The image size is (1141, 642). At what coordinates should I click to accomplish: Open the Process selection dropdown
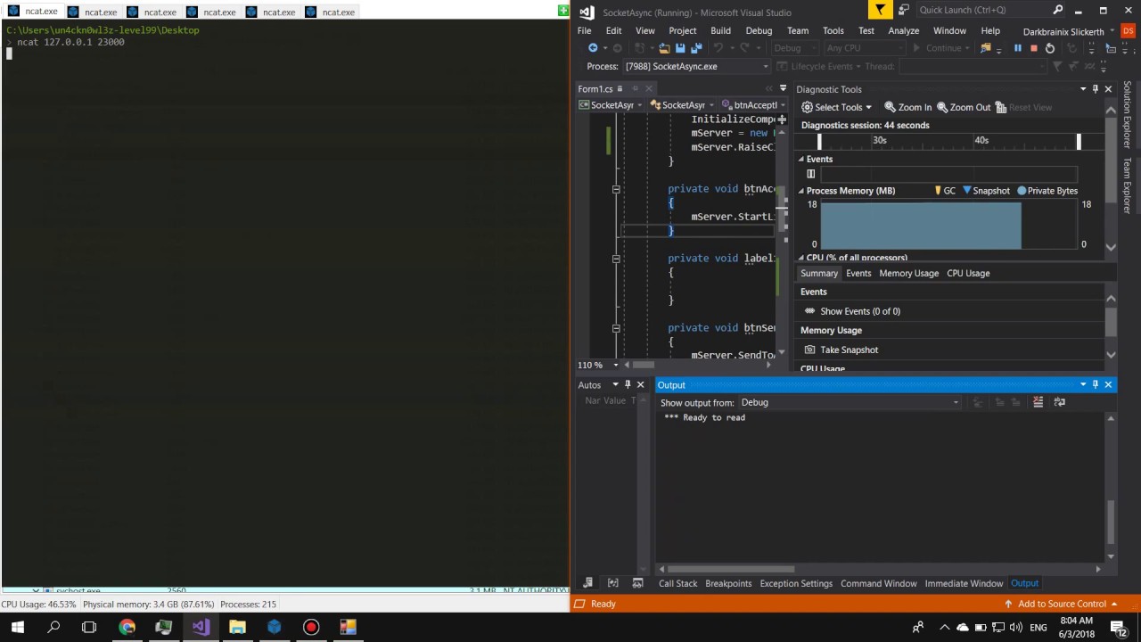pyautogui.click(x=765, y=67)
